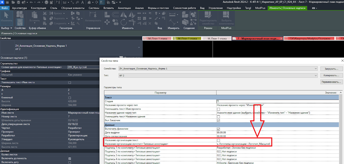Toggle 'Уменьшить текст Название здания' checkbox

coord(218,117)
